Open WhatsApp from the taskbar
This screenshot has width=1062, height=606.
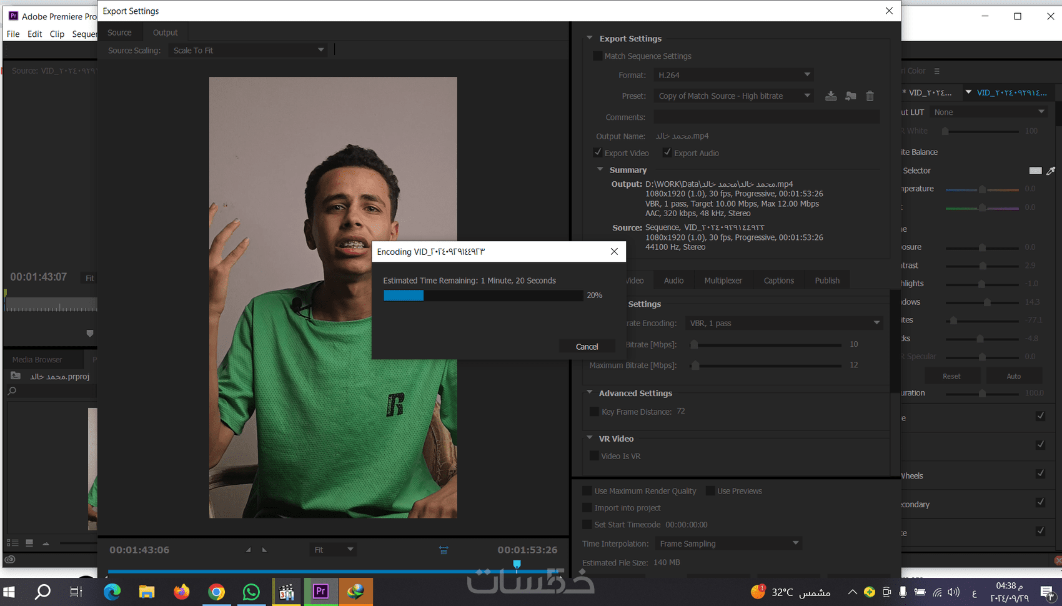[x=251, y=592]
